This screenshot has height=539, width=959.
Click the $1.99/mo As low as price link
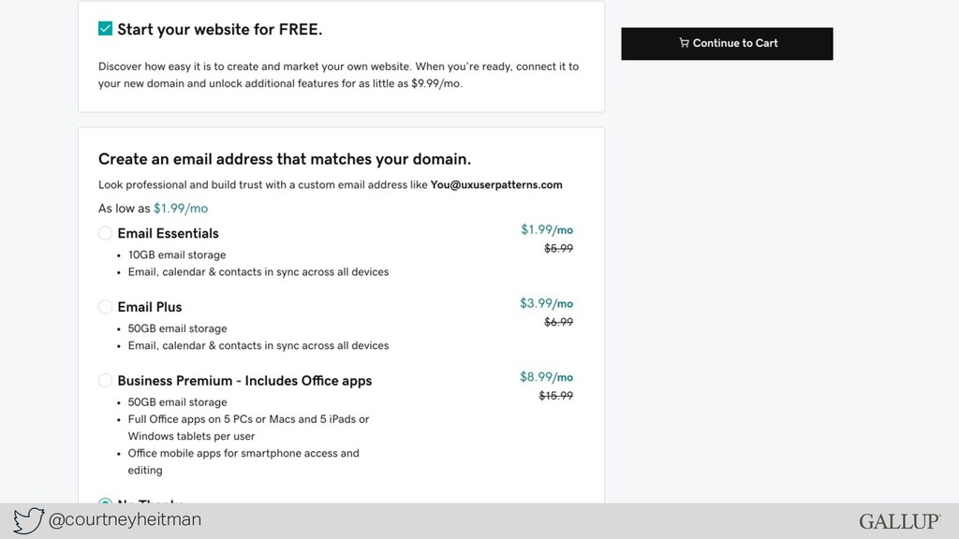click(181, 209)
